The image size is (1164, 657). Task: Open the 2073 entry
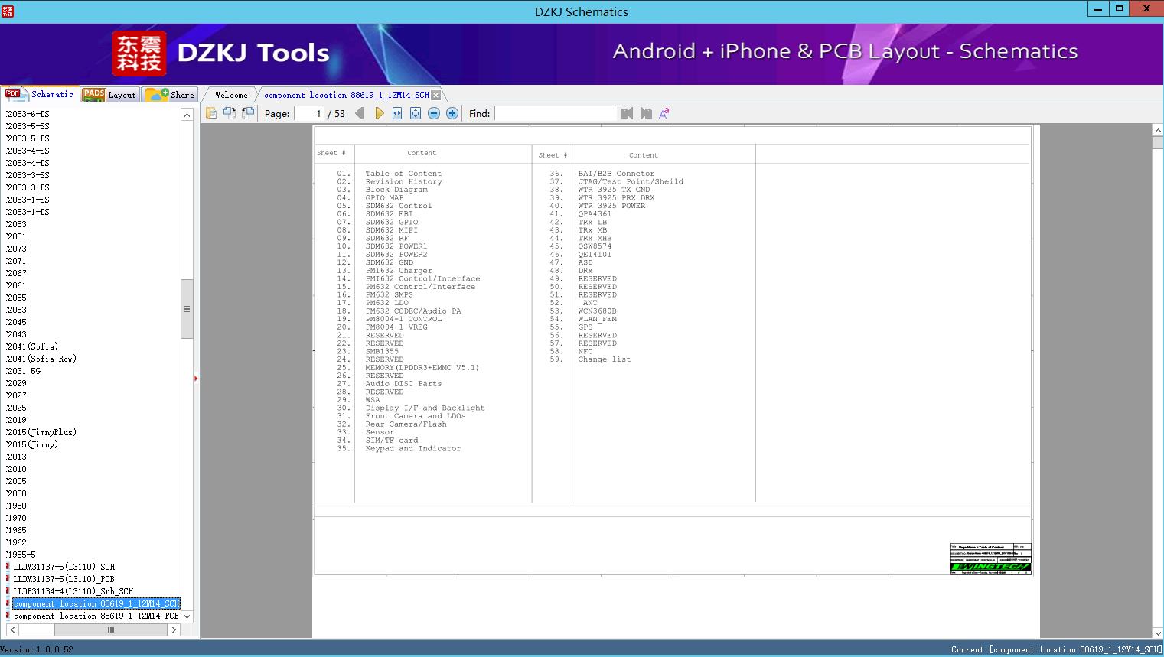pos(17,249)
